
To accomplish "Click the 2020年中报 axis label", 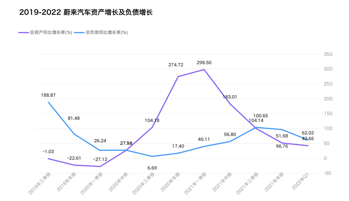I will point(119,182).
